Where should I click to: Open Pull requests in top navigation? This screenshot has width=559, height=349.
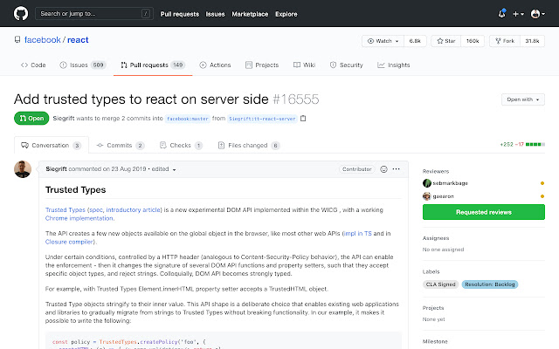coord(180,14)
